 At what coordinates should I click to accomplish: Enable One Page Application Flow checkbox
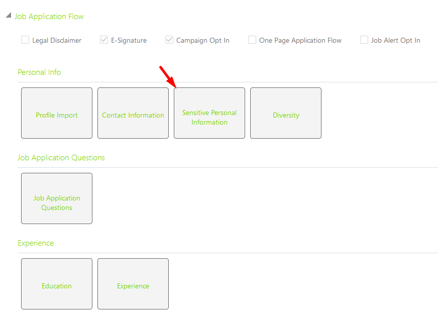click(252, 40)
